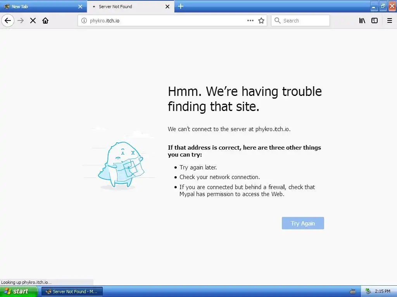Open the hamburger application menu
Screen dimensions: 397x297
click(390, 20)
